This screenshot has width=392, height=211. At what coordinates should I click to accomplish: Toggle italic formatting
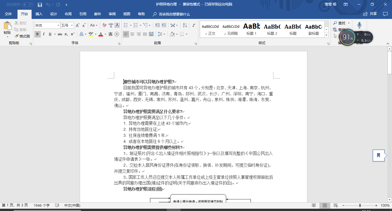[x=44, y=34]
